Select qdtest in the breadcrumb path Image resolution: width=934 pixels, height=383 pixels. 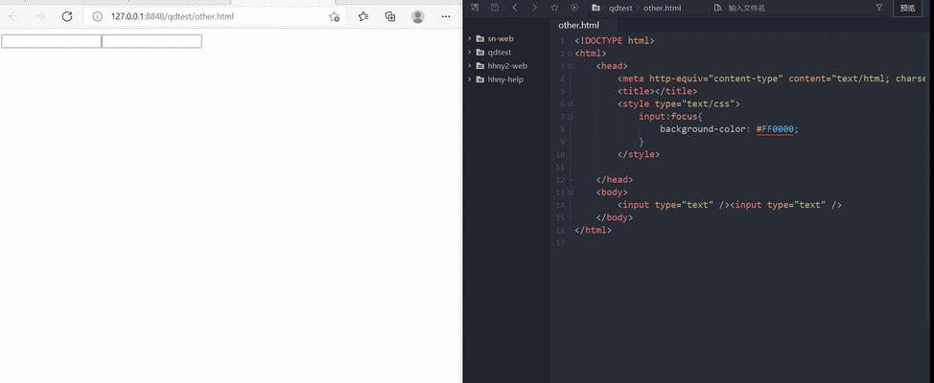620,8
